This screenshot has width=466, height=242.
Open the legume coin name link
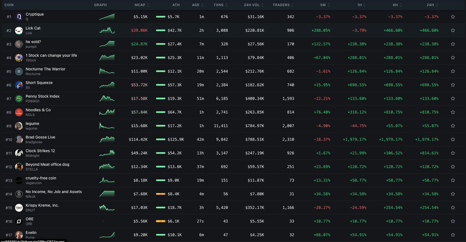32,124
